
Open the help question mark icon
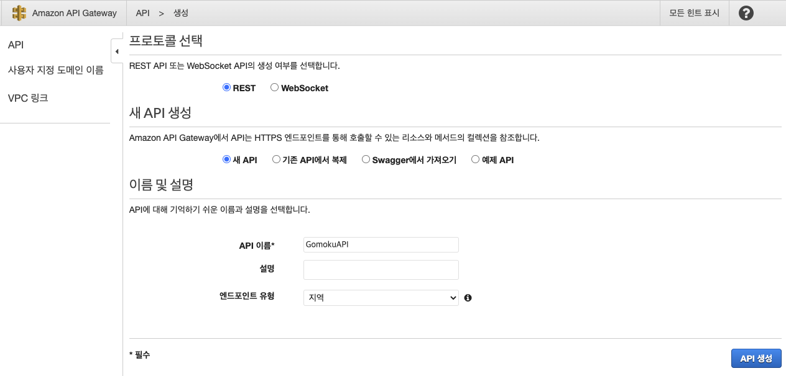point(746,13)
